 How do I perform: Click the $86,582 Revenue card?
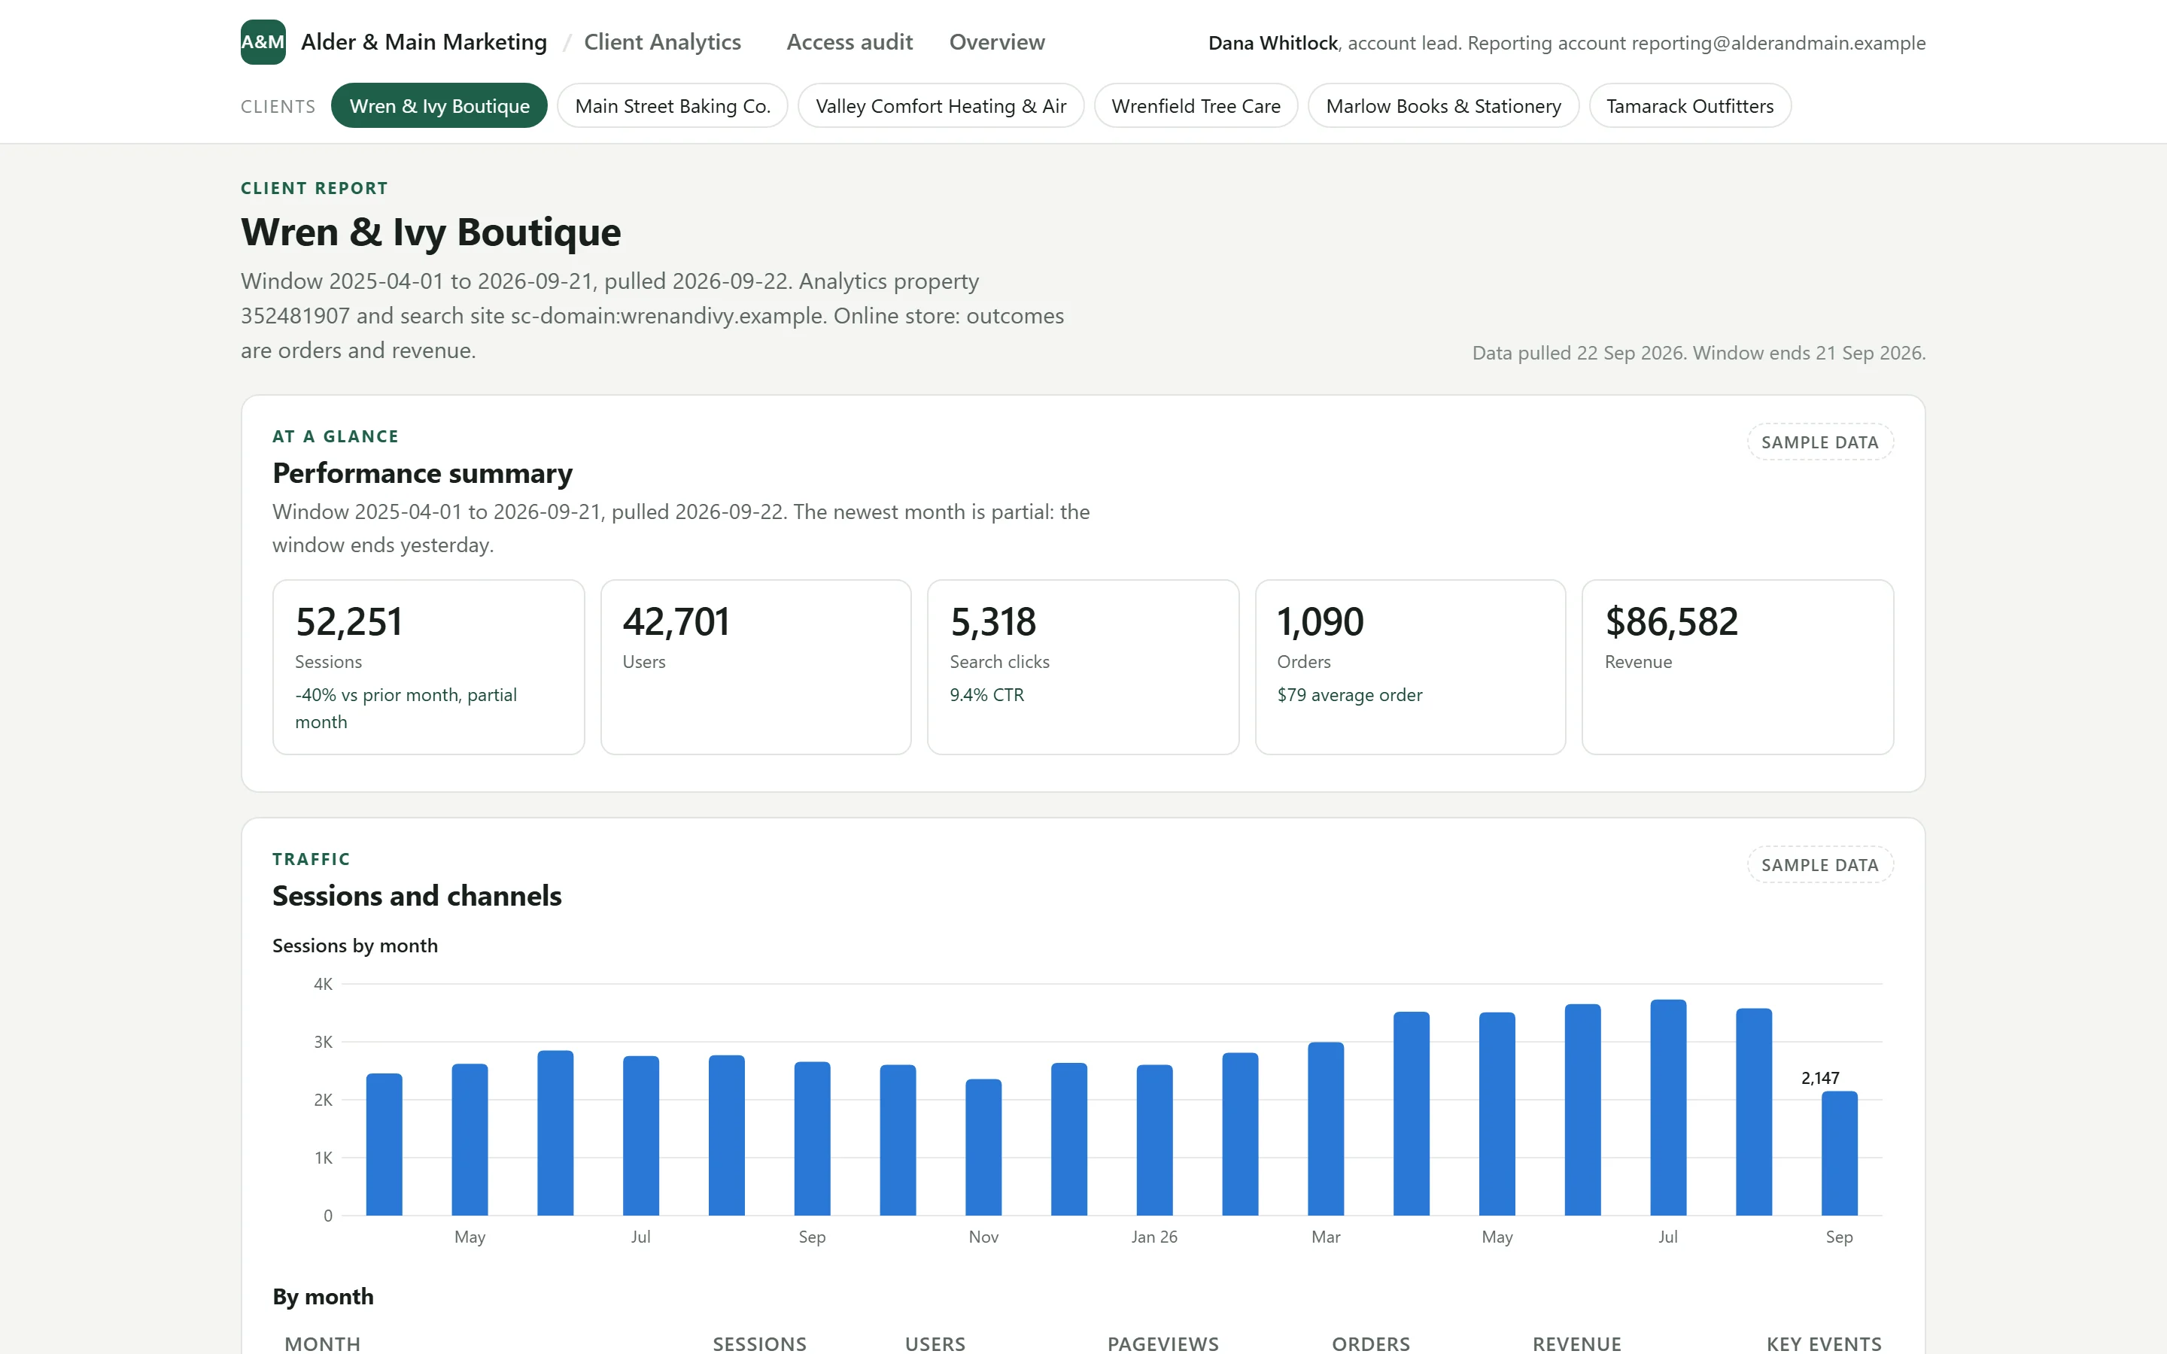tap(1737, 666)
